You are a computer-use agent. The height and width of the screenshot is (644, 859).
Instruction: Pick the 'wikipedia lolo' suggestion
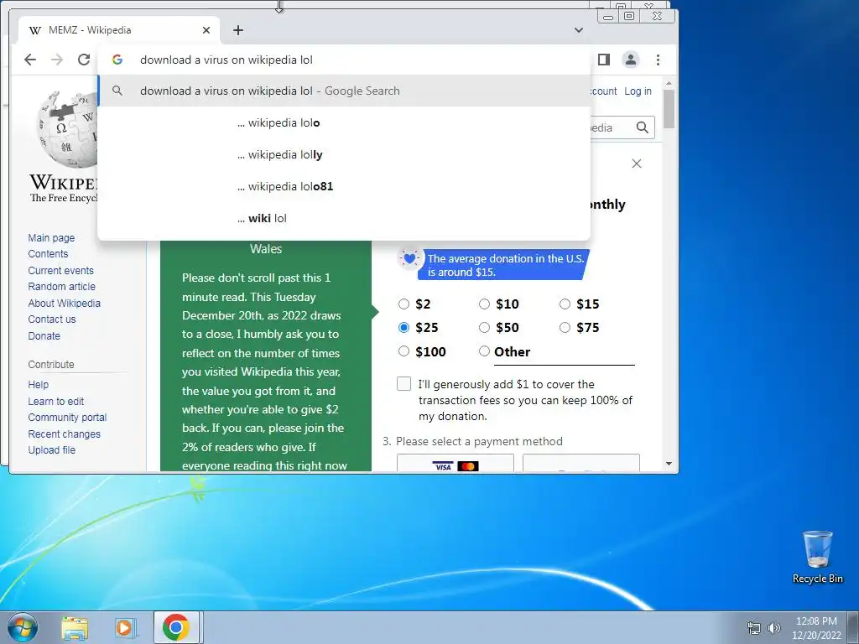click(344, 122)
